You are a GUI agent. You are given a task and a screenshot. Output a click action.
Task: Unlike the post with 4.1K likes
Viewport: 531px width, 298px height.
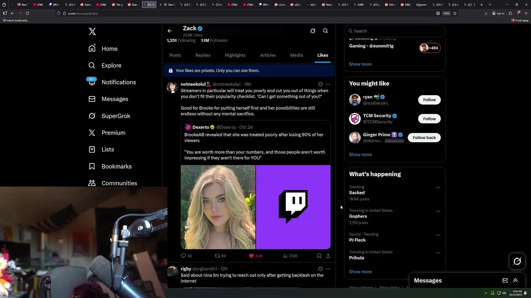coord(256,256)
